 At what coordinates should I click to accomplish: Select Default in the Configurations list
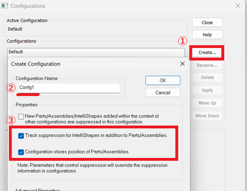(96, 52)
